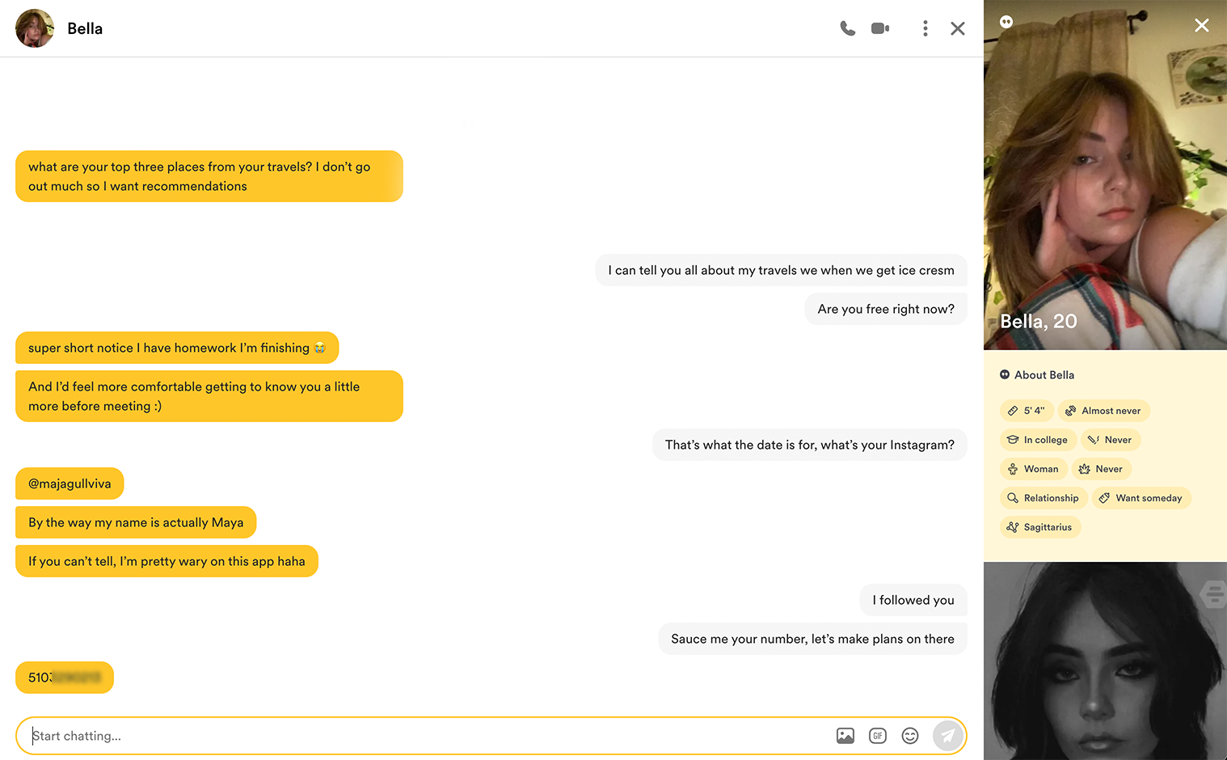
Task: Start a voice call with Bella
Action: click(x=847, y=28)
